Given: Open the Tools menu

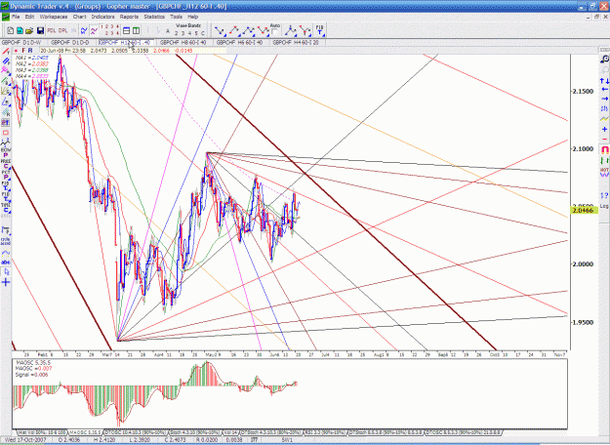Looking at the screenshot, I should click(176, 17).
